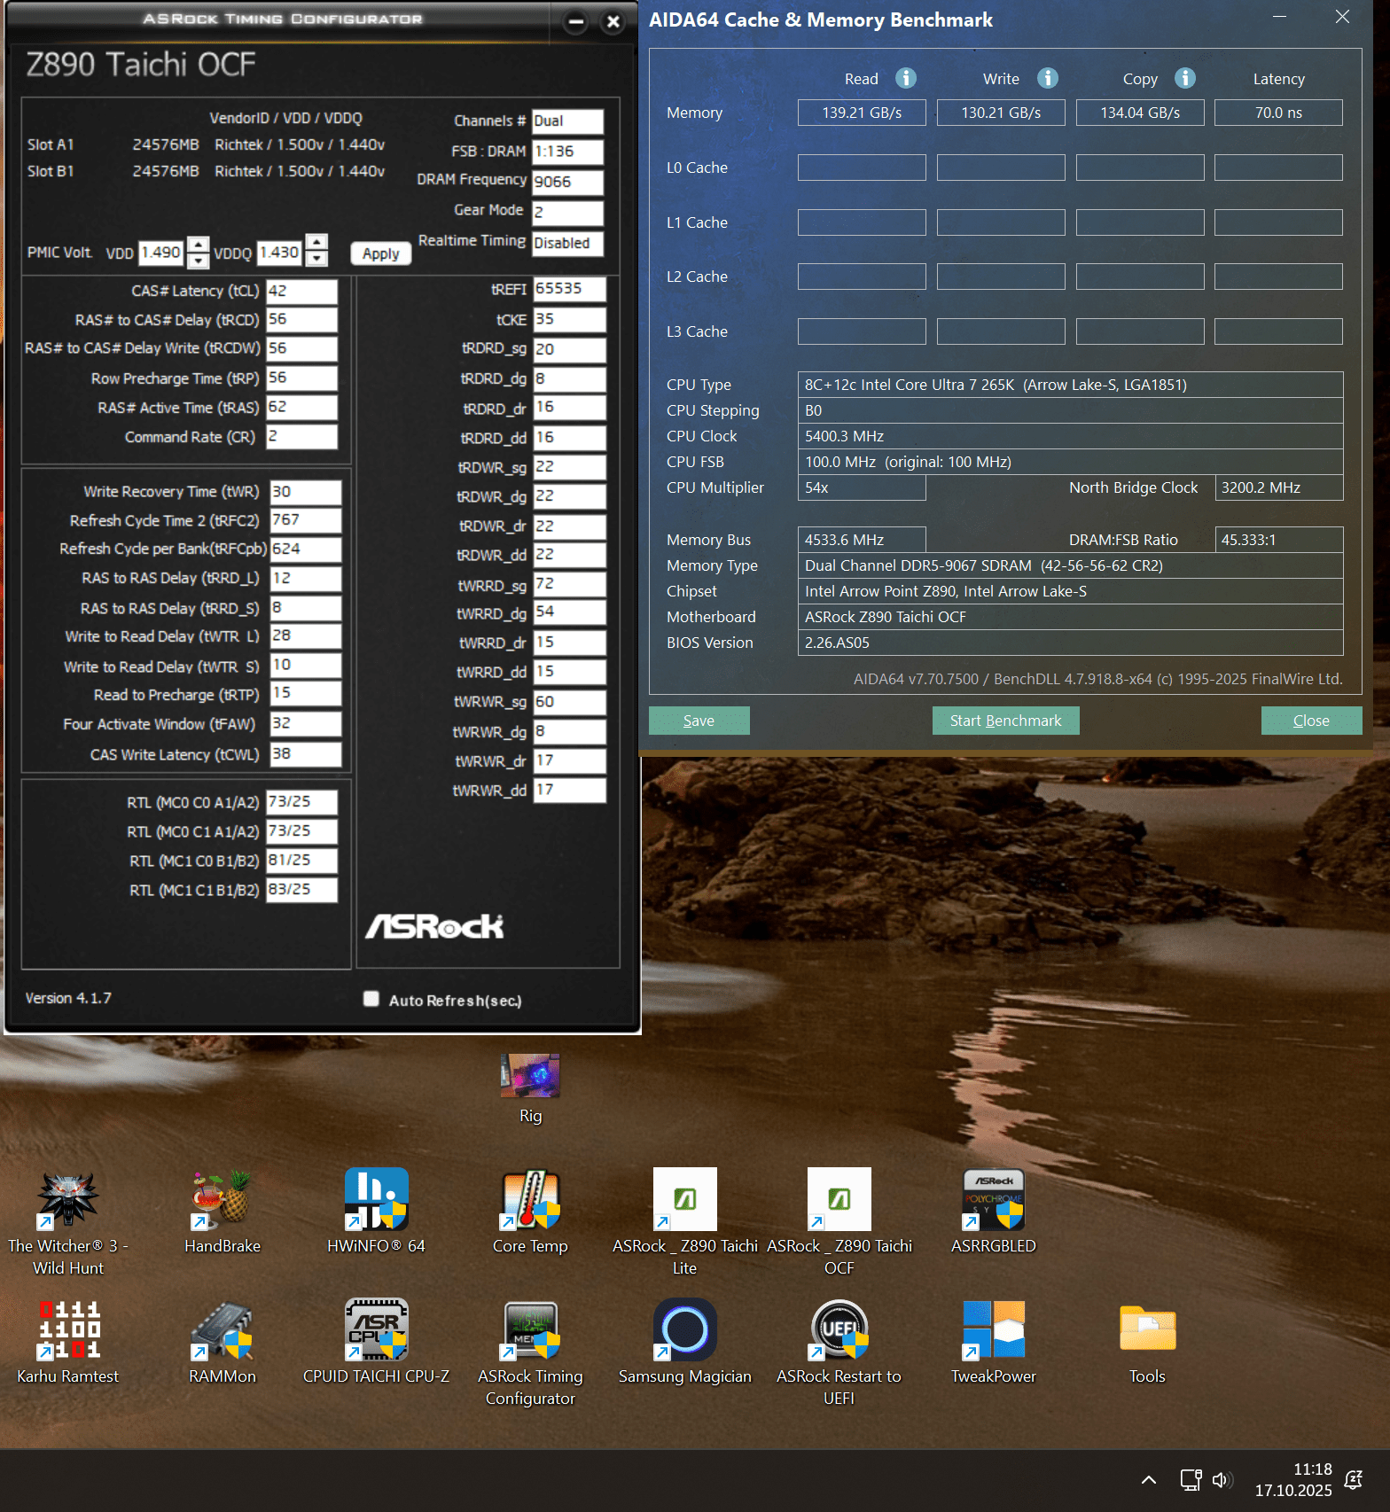Apply the PMIC voltage settings
The height and width of the screenshot is (1512, 1390).
point(381,253)
